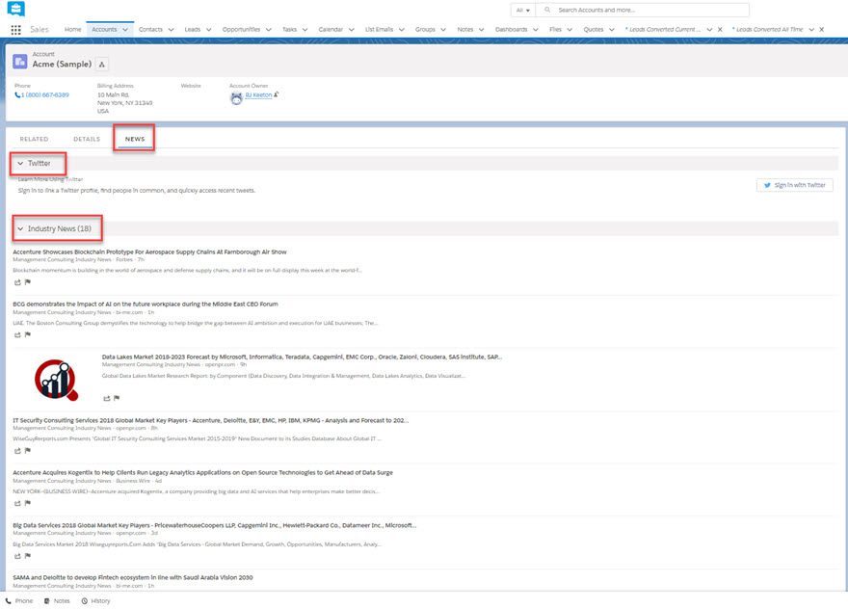Open the App Launcher grid icon

pos(15,30)
